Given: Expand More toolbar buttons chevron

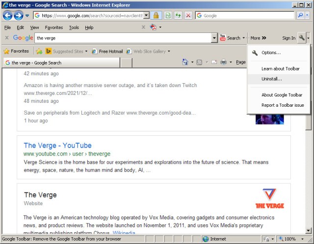Looking at the screenshot, I should tap(259, 38).
